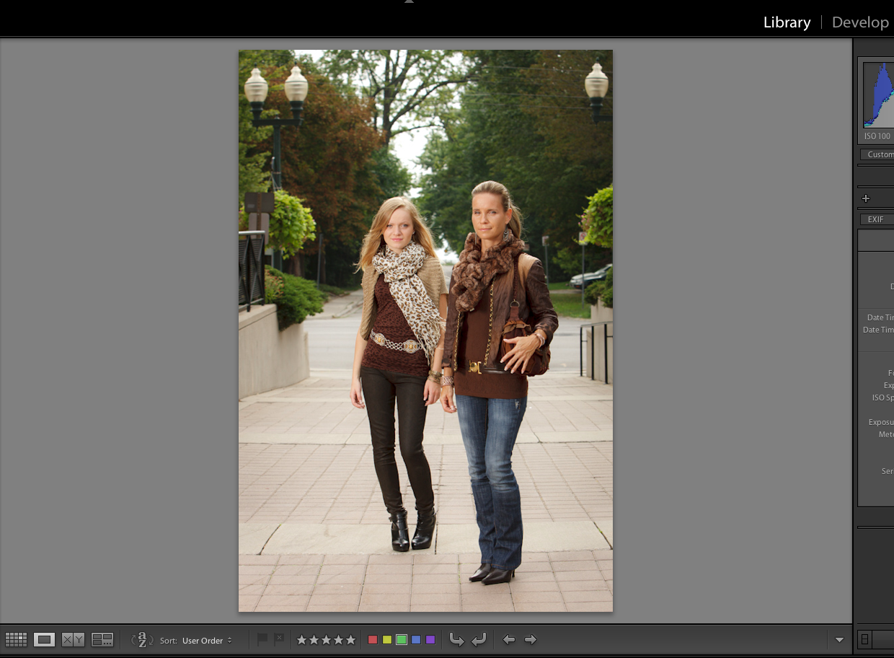Screen dimensions: 894x658
Task: Rotate photo clockwise
Action: [479, 640]
